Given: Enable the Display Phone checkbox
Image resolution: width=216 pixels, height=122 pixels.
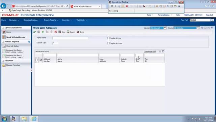Looking at the screenshot, I should click(x=108, y=38).
